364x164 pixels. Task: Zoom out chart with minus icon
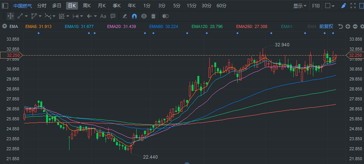pos(355,26)
